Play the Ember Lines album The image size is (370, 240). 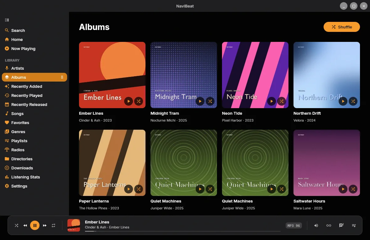[128, 101]
